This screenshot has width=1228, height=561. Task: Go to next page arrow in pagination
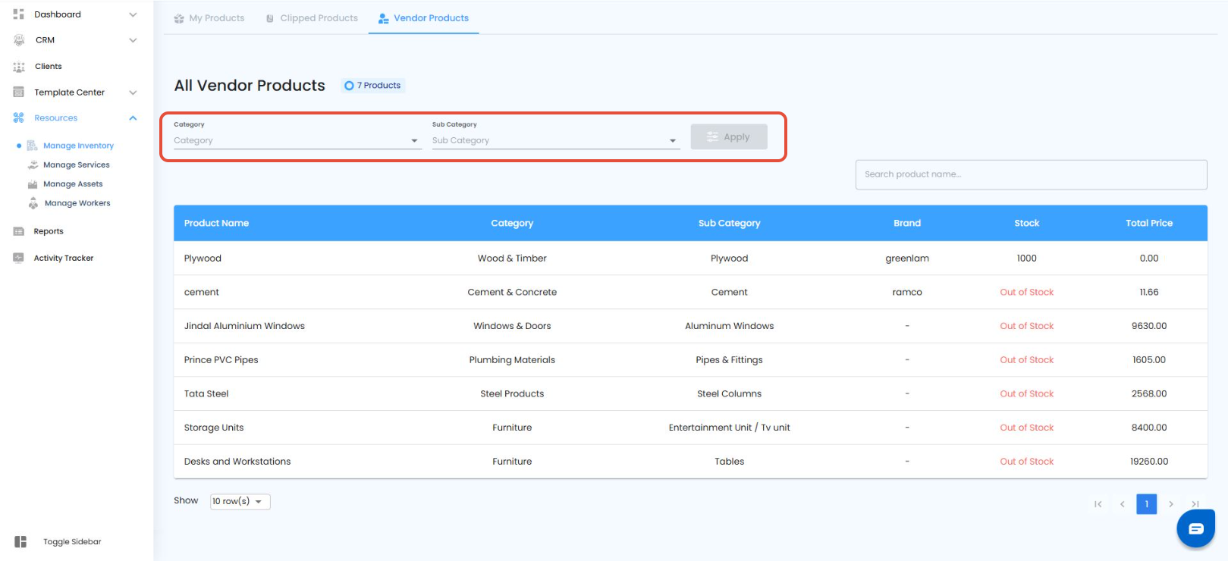pyautogui.click(x=1171, y=504)
